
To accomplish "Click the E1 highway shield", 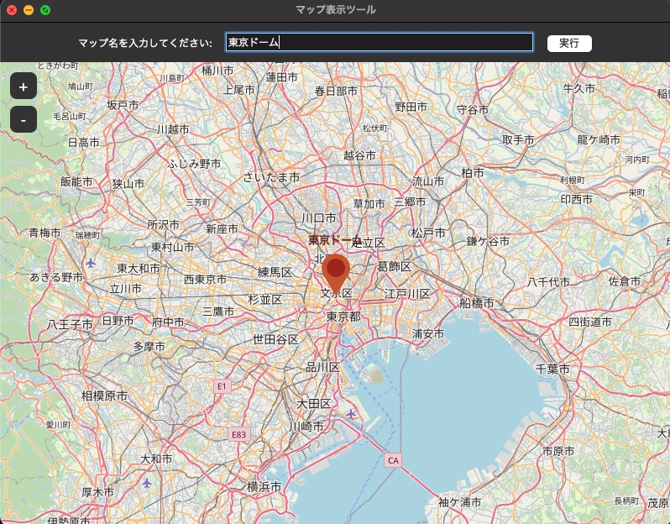I will (x=222, y=386).
